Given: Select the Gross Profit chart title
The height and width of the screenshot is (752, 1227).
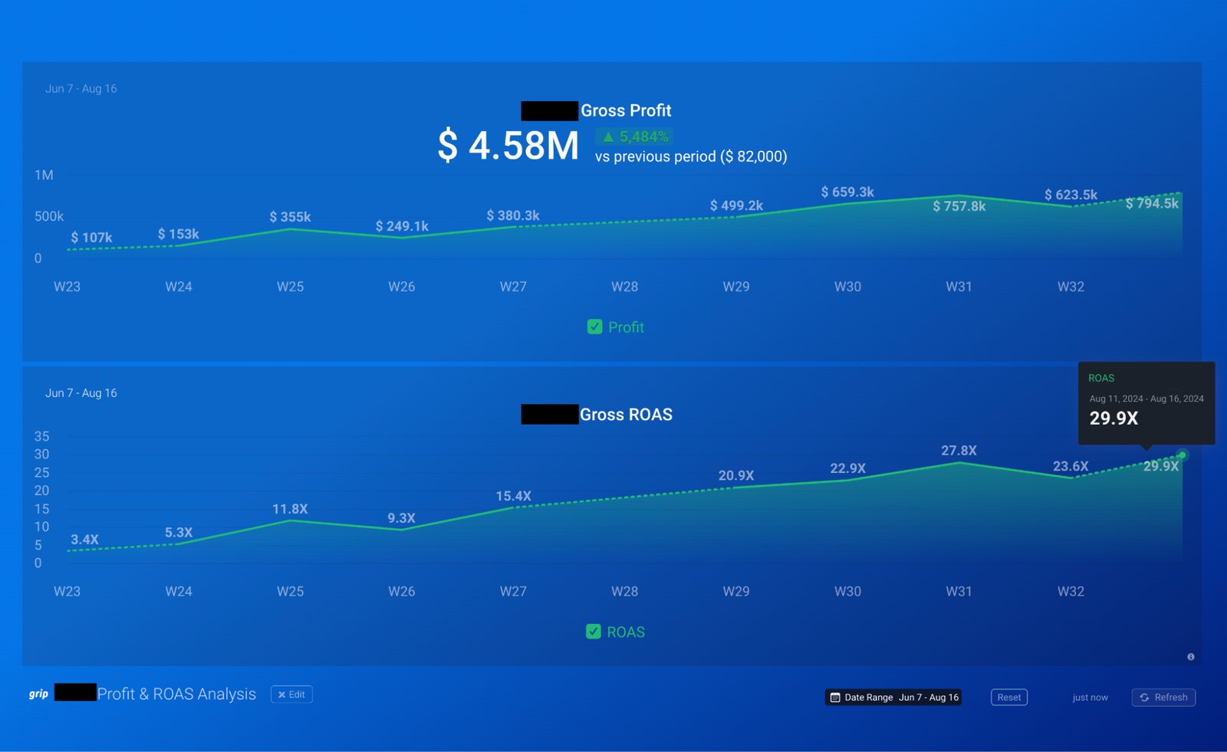Looking at the screenshot, I should pyautogui.click(x=626, y=110).
